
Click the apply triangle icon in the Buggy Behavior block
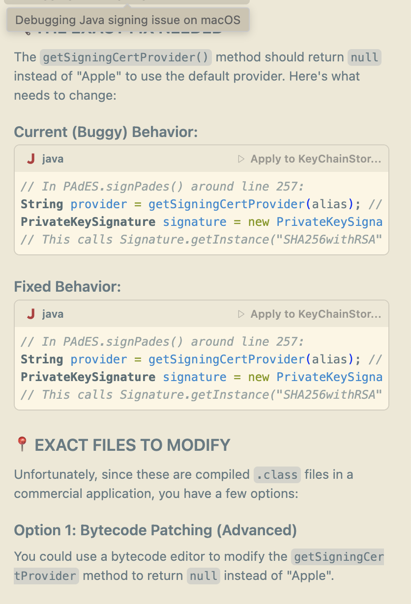tap(241, 159)
